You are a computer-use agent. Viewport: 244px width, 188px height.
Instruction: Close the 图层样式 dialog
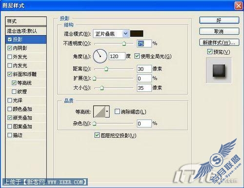(239, 6)
